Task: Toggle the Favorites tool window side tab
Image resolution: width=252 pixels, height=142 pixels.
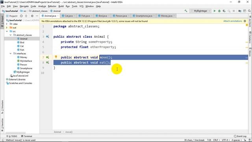Action: [2, 125]
